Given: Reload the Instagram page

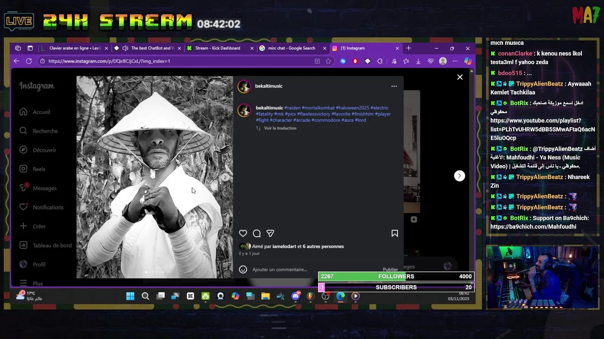Looking at the screenshot, I should pos(29,61).
